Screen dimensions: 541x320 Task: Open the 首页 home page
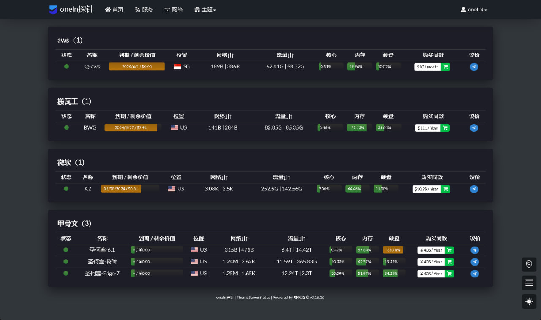[x=114, y=10]
